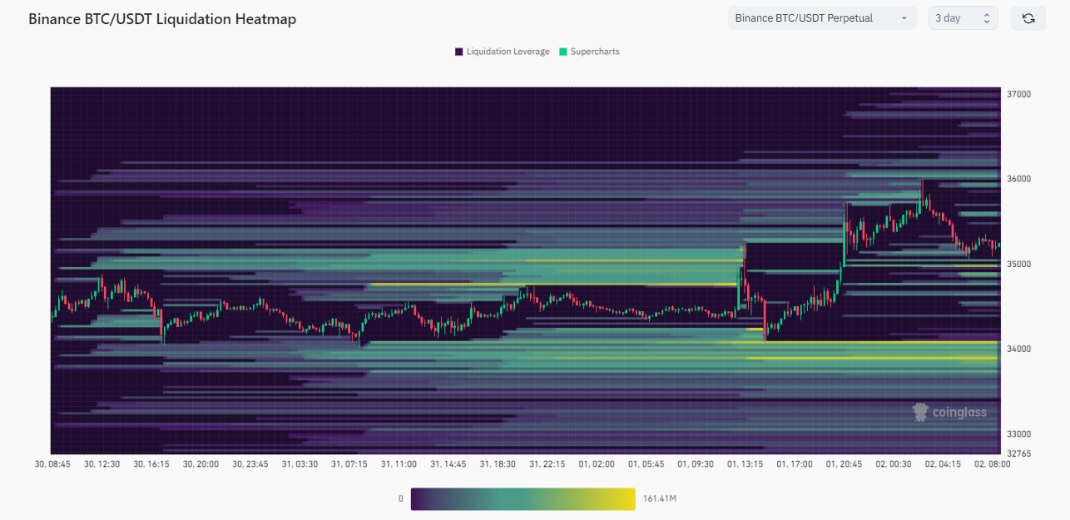Screen dimensions: 1070x520
Task: Toggle the Liquidation Leverage series label
Action: pyautogui.click(x=508, y=52)
